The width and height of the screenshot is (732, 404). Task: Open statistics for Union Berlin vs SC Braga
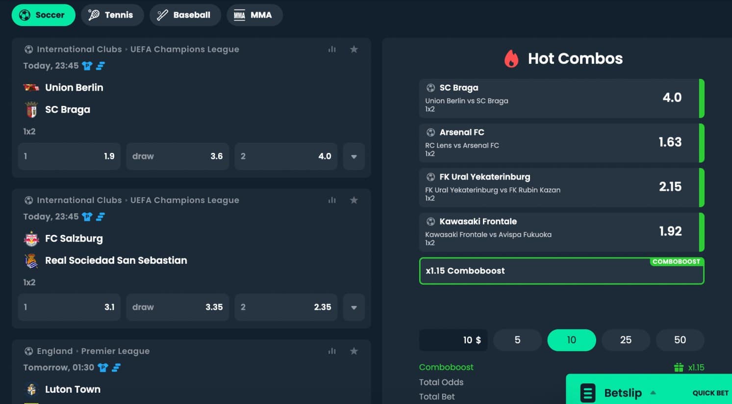click(332, 49)
